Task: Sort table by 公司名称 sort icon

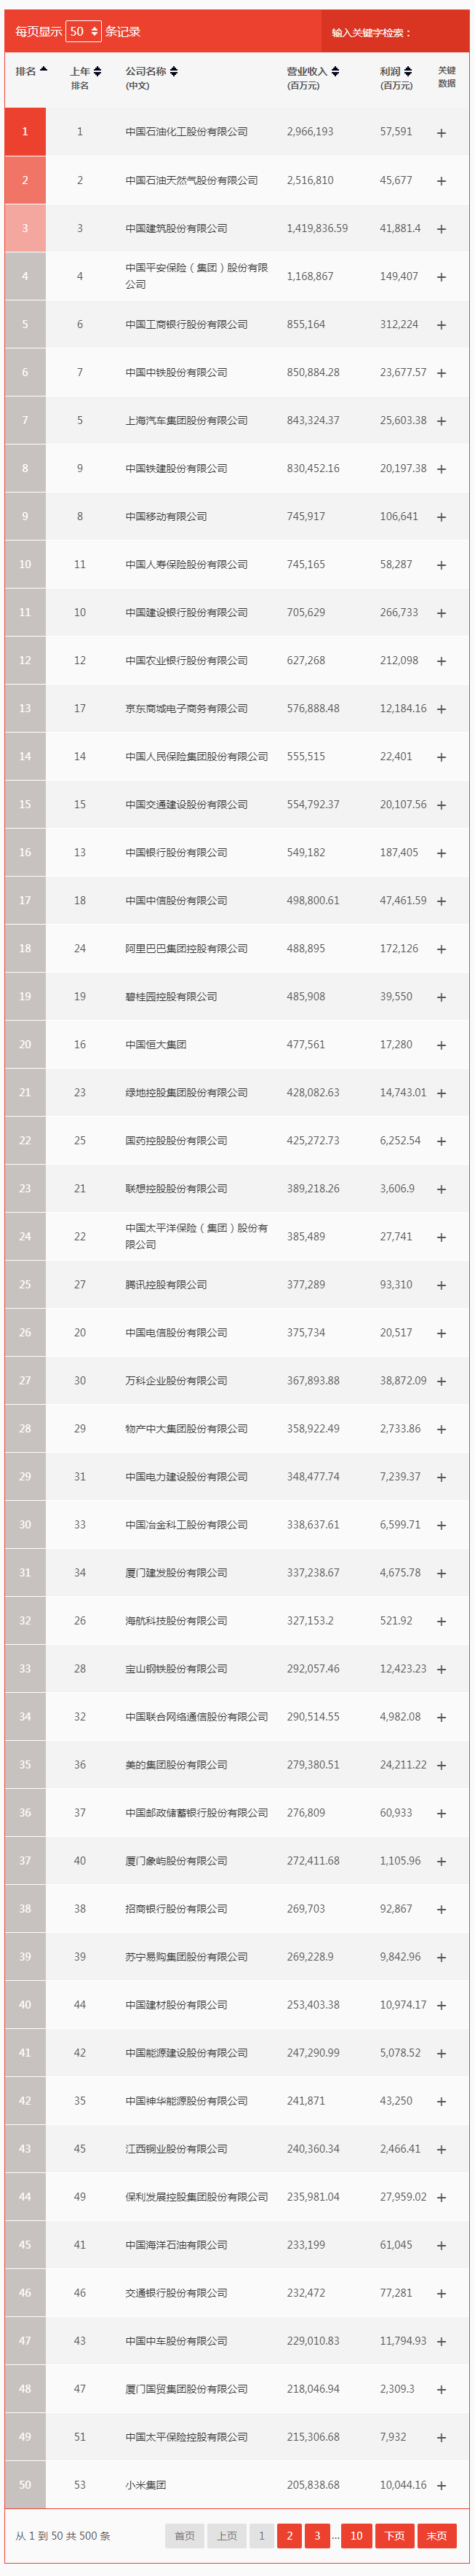Action: pos(174,72)
